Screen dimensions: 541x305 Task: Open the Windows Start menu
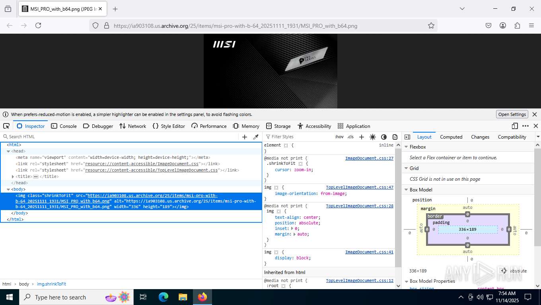click(x=10, y=297)
